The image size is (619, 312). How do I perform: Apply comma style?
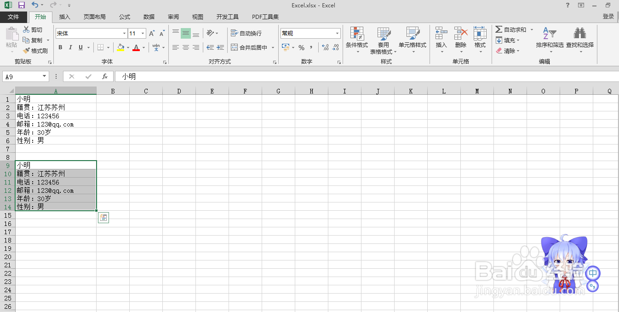pyautogui.click(x=311, y=47)
